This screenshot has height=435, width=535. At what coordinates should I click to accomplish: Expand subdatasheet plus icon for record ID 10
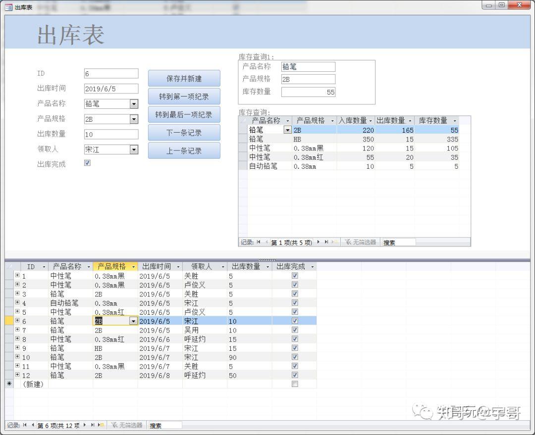point(17,357)
